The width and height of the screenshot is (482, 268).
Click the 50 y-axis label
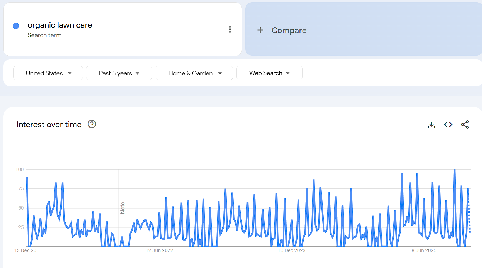point(21,208)
